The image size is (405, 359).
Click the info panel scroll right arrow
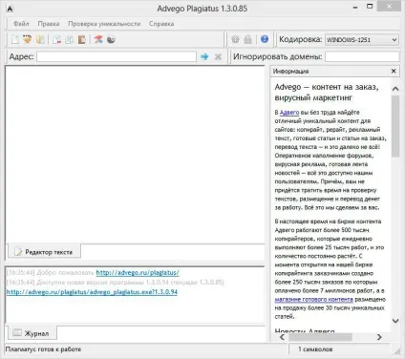379,337
